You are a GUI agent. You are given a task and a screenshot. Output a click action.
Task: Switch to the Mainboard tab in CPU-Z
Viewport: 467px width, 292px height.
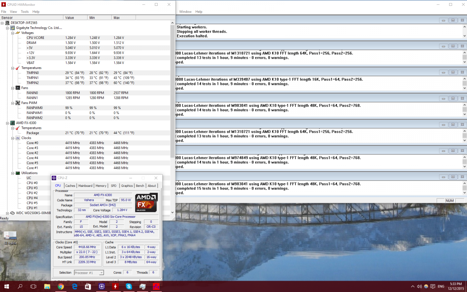point(85,186)
